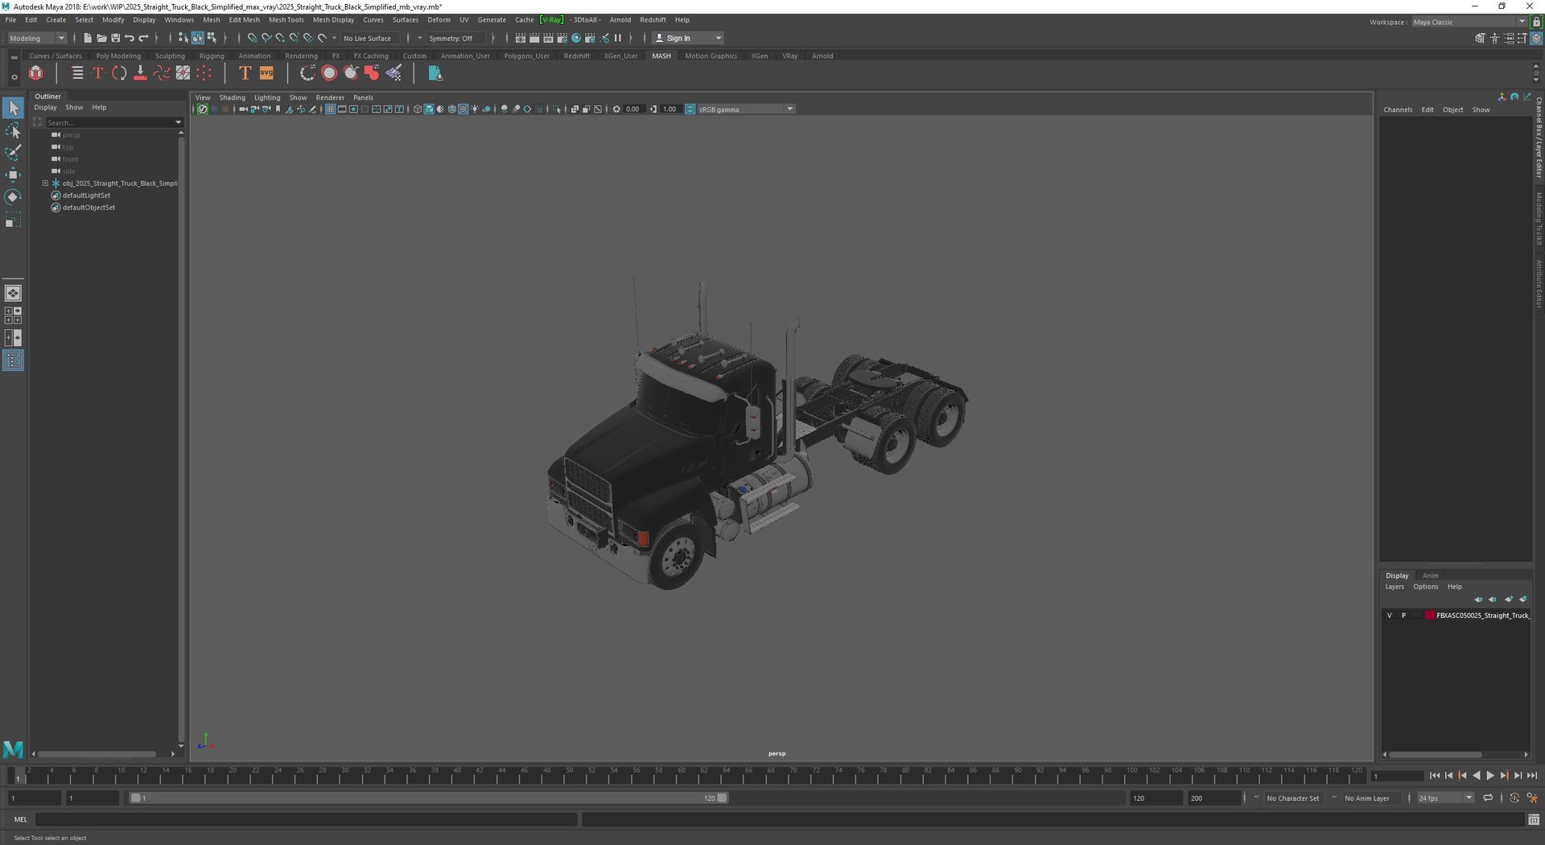The image size is (1545, 845).
Task: Click the cache file shelf icon
Action: click(x=435, y=73)
